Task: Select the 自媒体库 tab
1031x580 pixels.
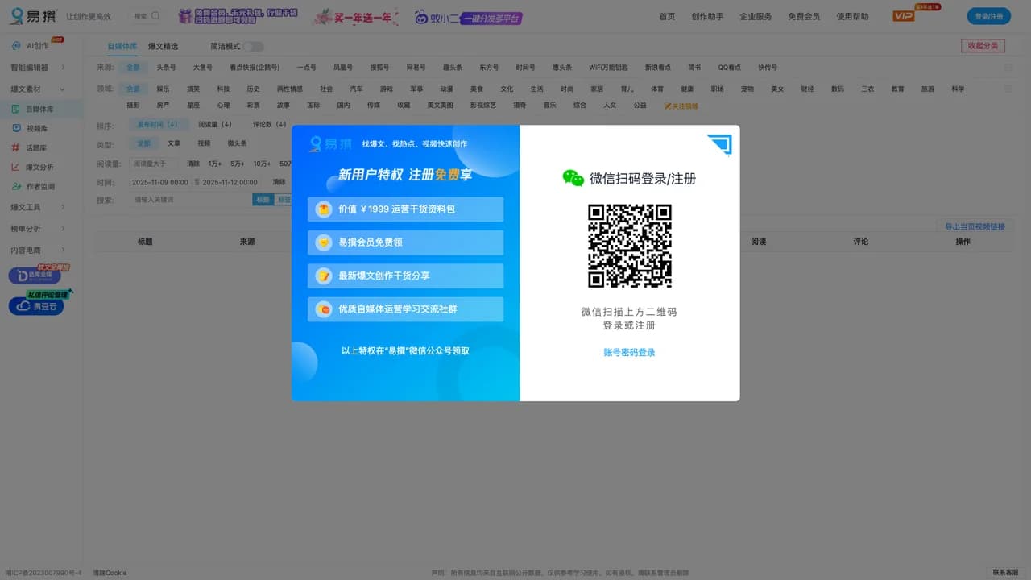Action: [122, 47]
